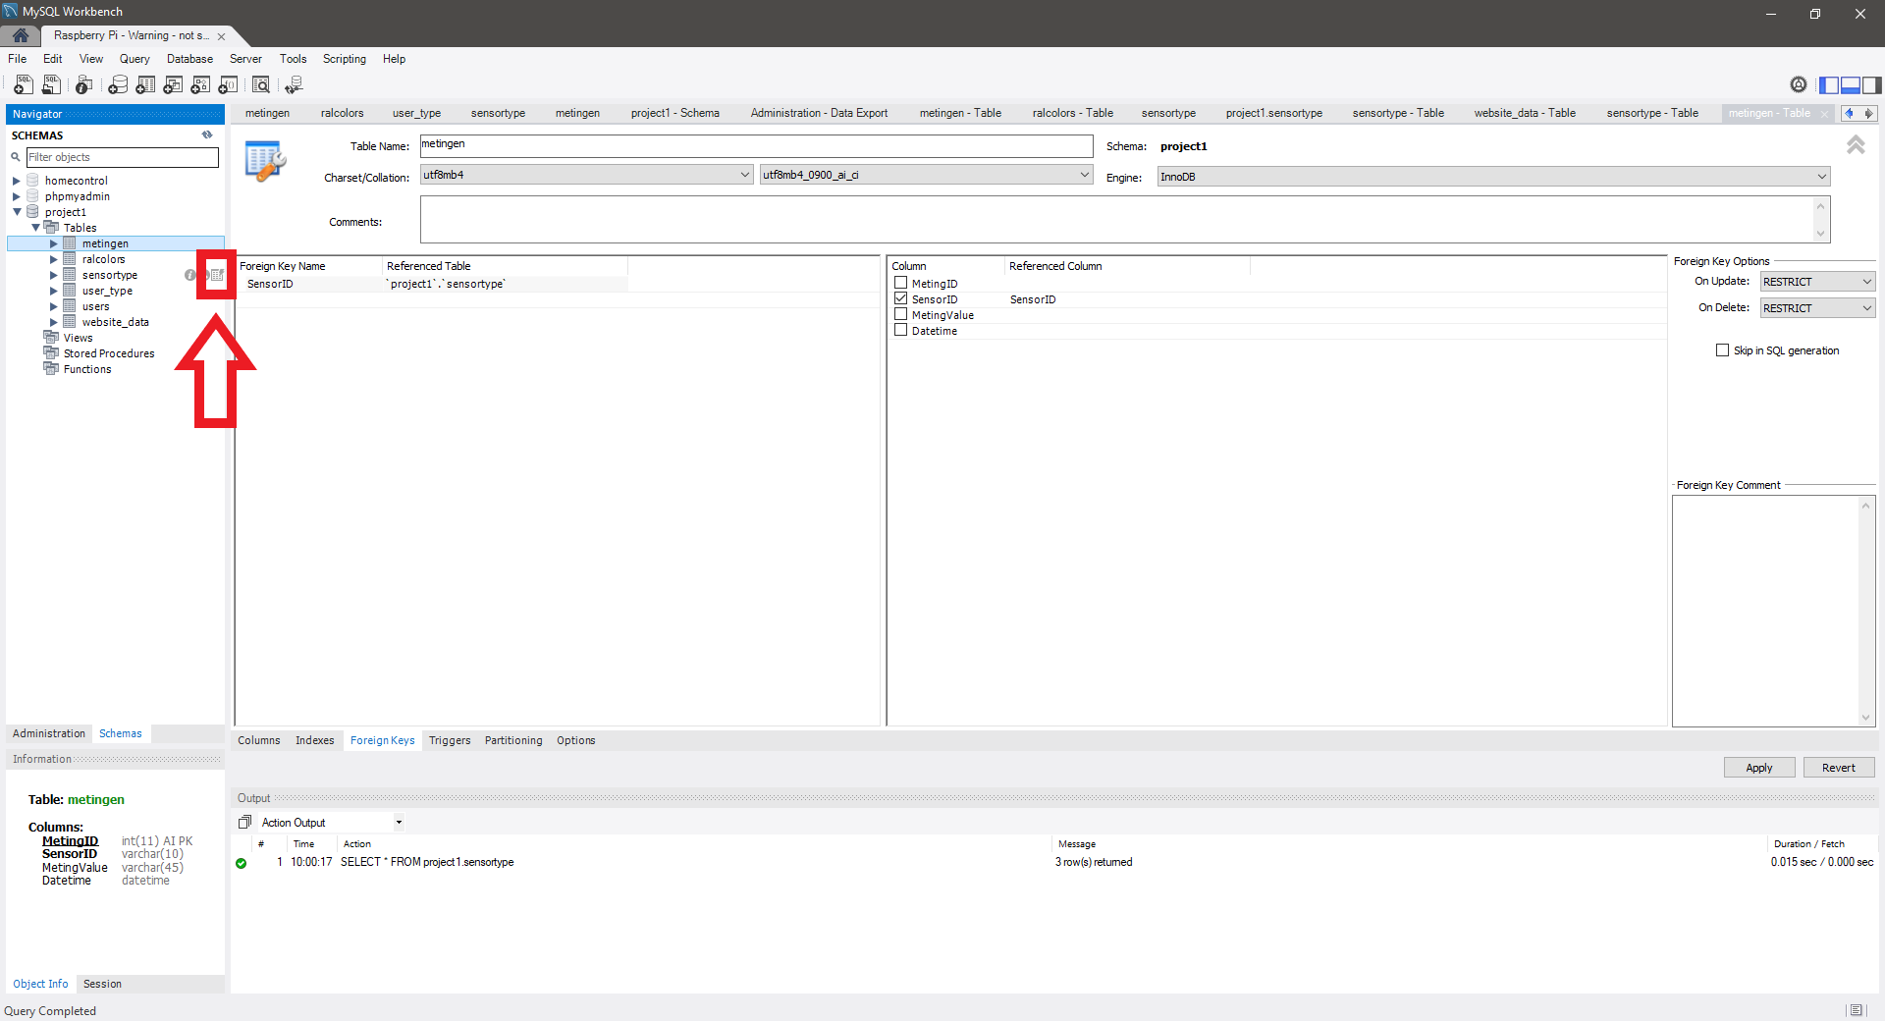Create a new stored procedure icon
The image size is (1885, 1021).
tap(200, 85)
